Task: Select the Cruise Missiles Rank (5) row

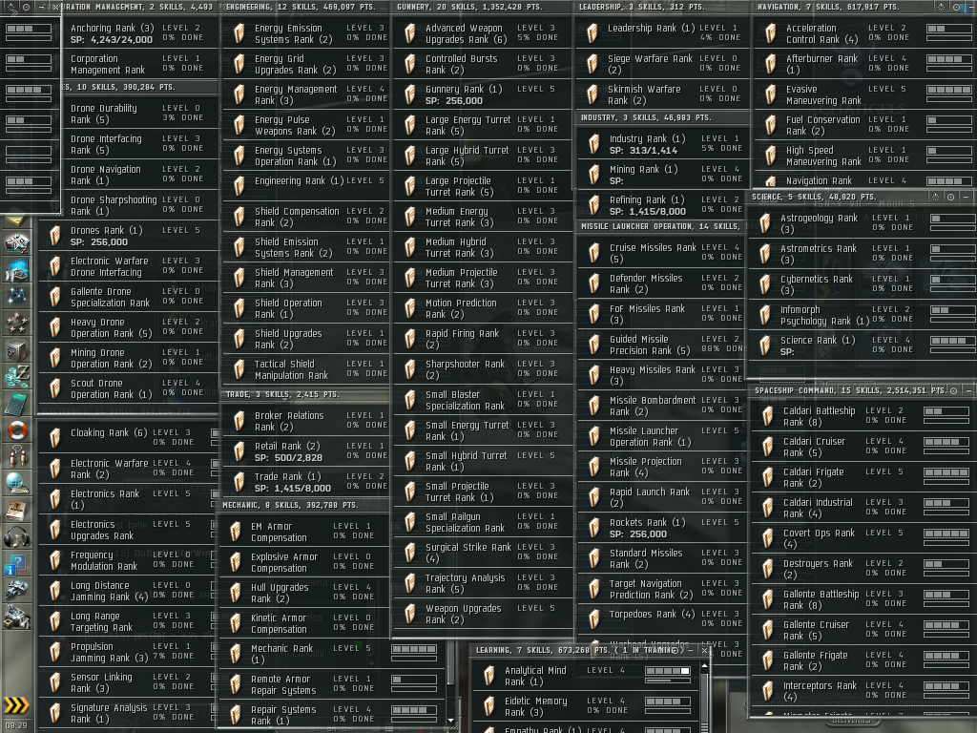Action: click(661, 253)
